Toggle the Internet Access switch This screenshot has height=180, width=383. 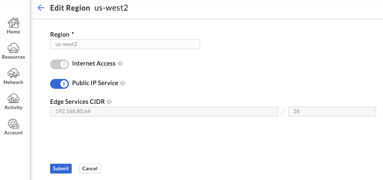[x=59, y=64]
